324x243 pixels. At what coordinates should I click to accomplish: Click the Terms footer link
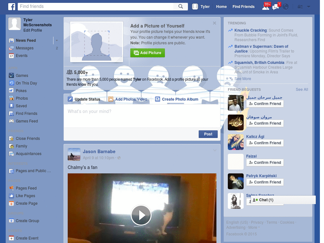271,222
